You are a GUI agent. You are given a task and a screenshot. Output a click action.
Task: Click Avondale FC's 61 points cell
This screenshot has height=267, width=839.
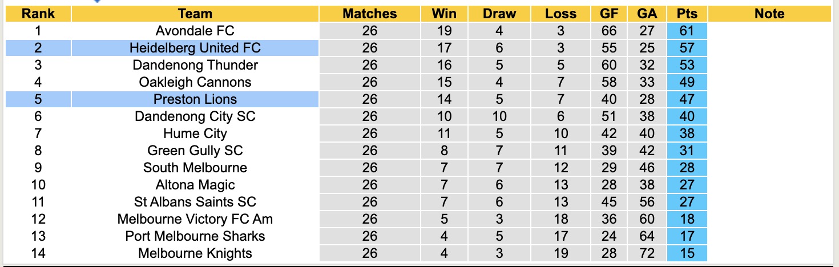[687, 31]
